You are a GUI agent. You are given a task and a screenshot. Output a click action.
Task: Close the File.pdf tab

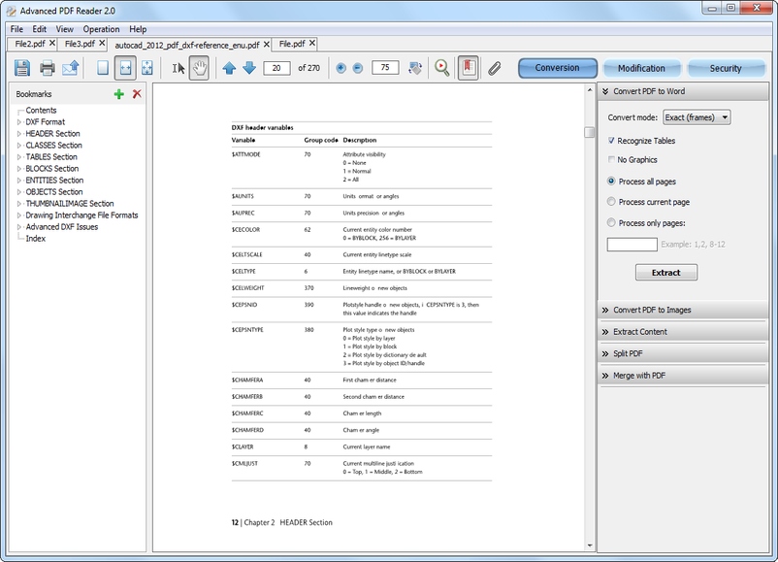(312, 43)
